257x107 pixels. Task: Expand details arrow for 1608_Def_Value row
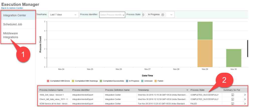[245, 95]
